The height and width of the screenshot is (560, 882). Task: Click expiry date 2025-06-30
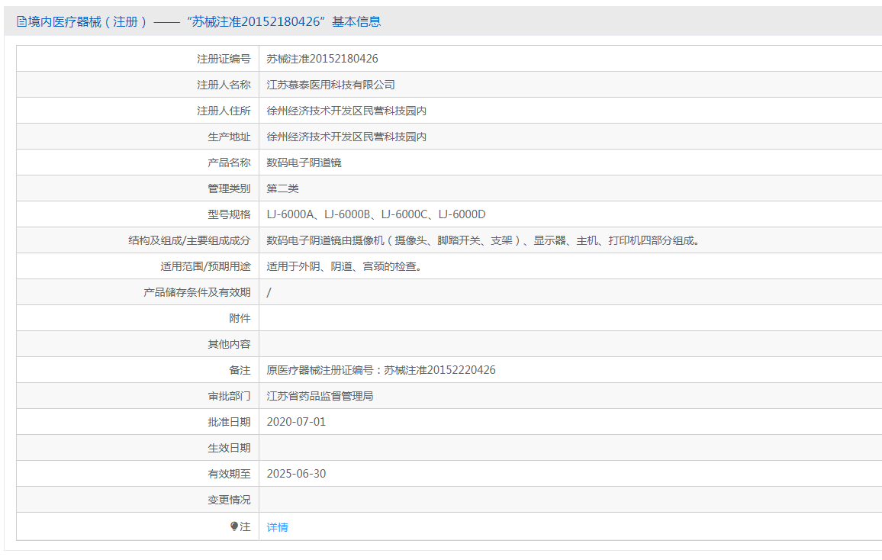point(296,474)
